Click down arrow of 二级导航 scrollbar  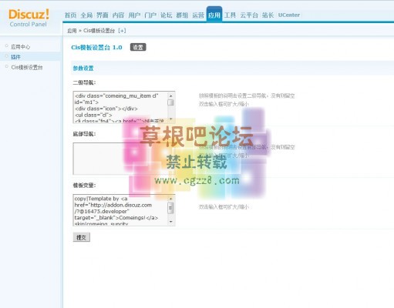coord(171,119)
